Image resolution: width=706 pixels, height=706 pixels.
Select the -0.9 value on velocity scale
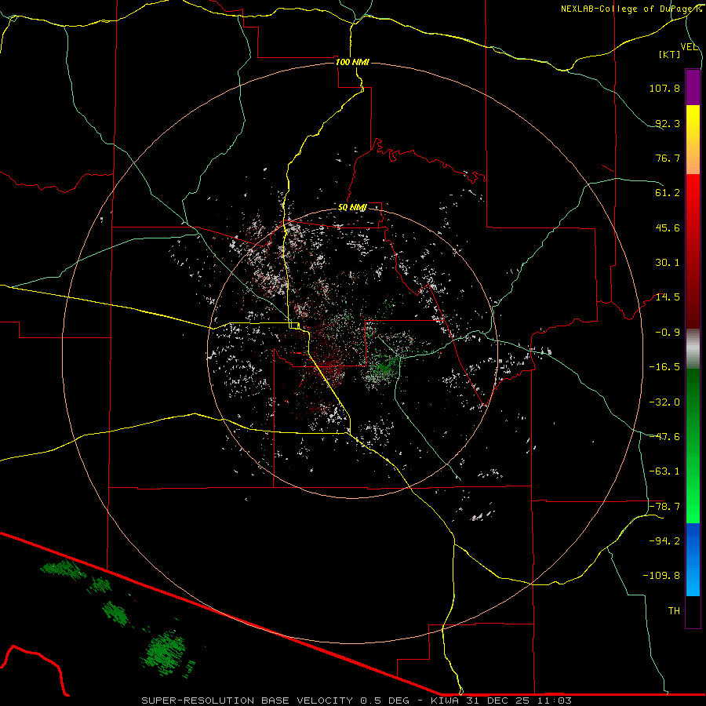668,333
